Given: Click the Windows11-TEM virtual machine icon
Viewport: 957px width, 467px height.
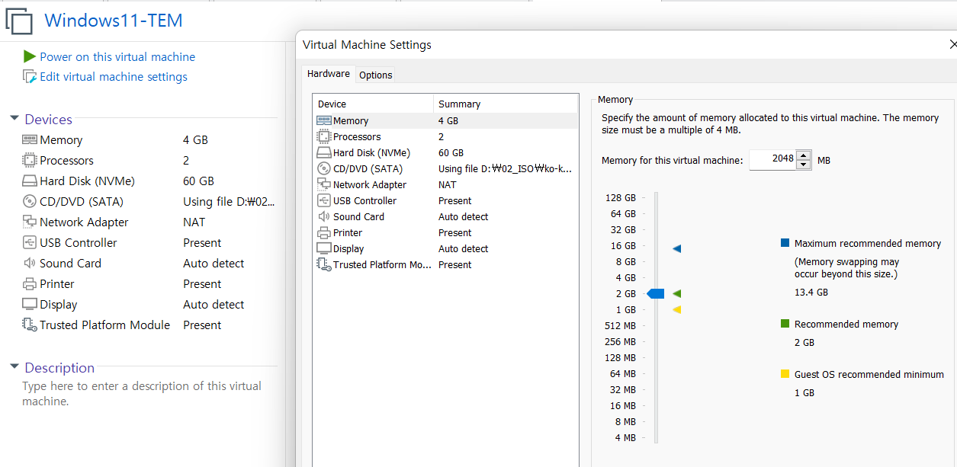Looking at the screenshot, I should [x=19, y=21].
